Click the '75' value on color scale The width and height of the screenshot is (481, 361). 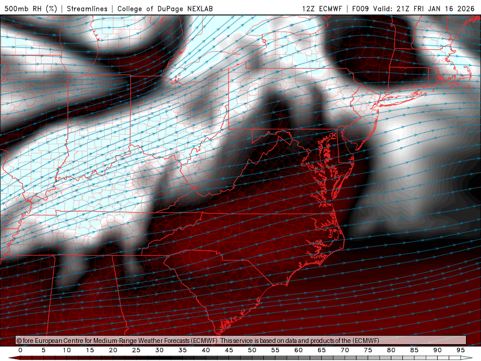coord(368,350)
